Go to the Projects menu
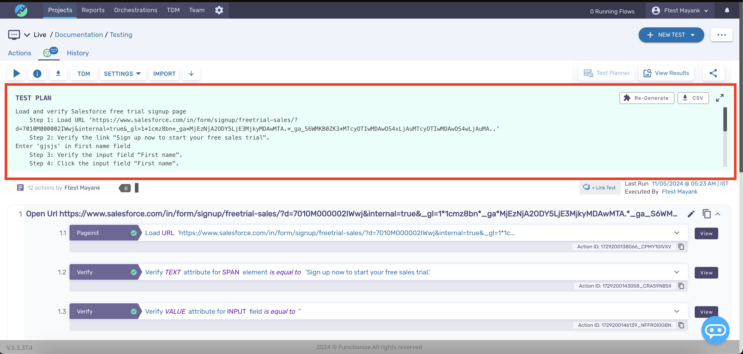The height and width of the screenshot is (354, 743). tap(60, 10)
